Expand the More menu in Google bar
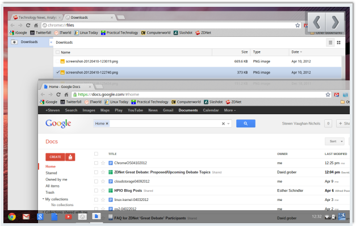This screenshot has width=356, height=226. tap(230, 110)
